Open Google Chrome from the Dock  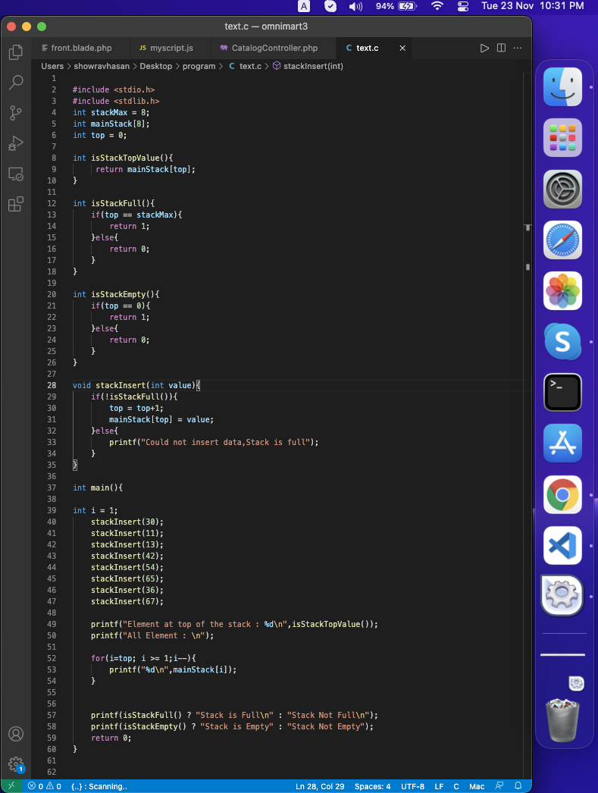pos(562,494)
